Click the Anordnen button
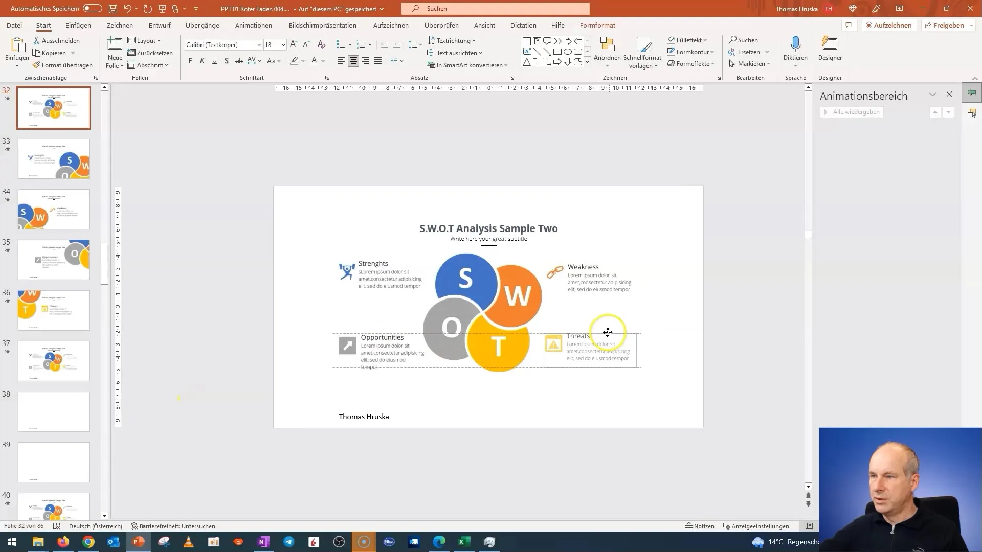Image resolution: width=982 pixels, height=552 pixels. [x=607, y=53]
